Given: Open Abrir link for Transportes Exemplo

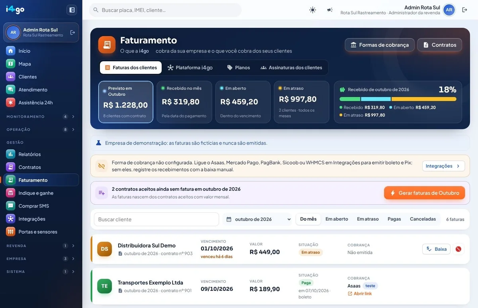Looking at the screenshot, I should (360, 294).
